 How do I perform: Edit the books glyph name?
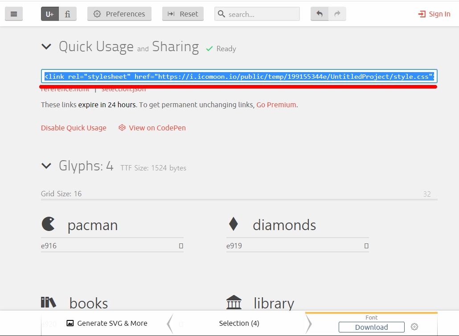tap(89, 303)
